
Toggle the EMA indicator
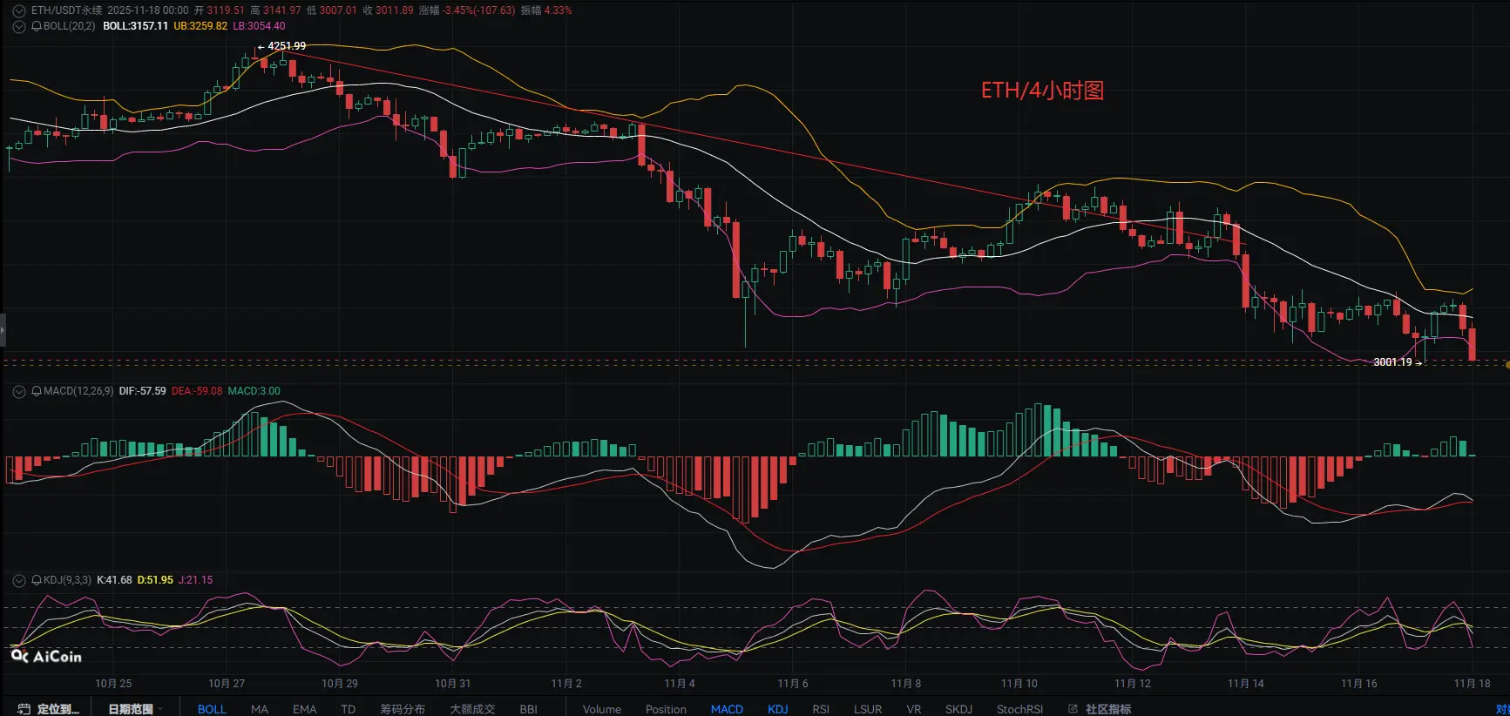pyautogui.click(x=305, y=709)
